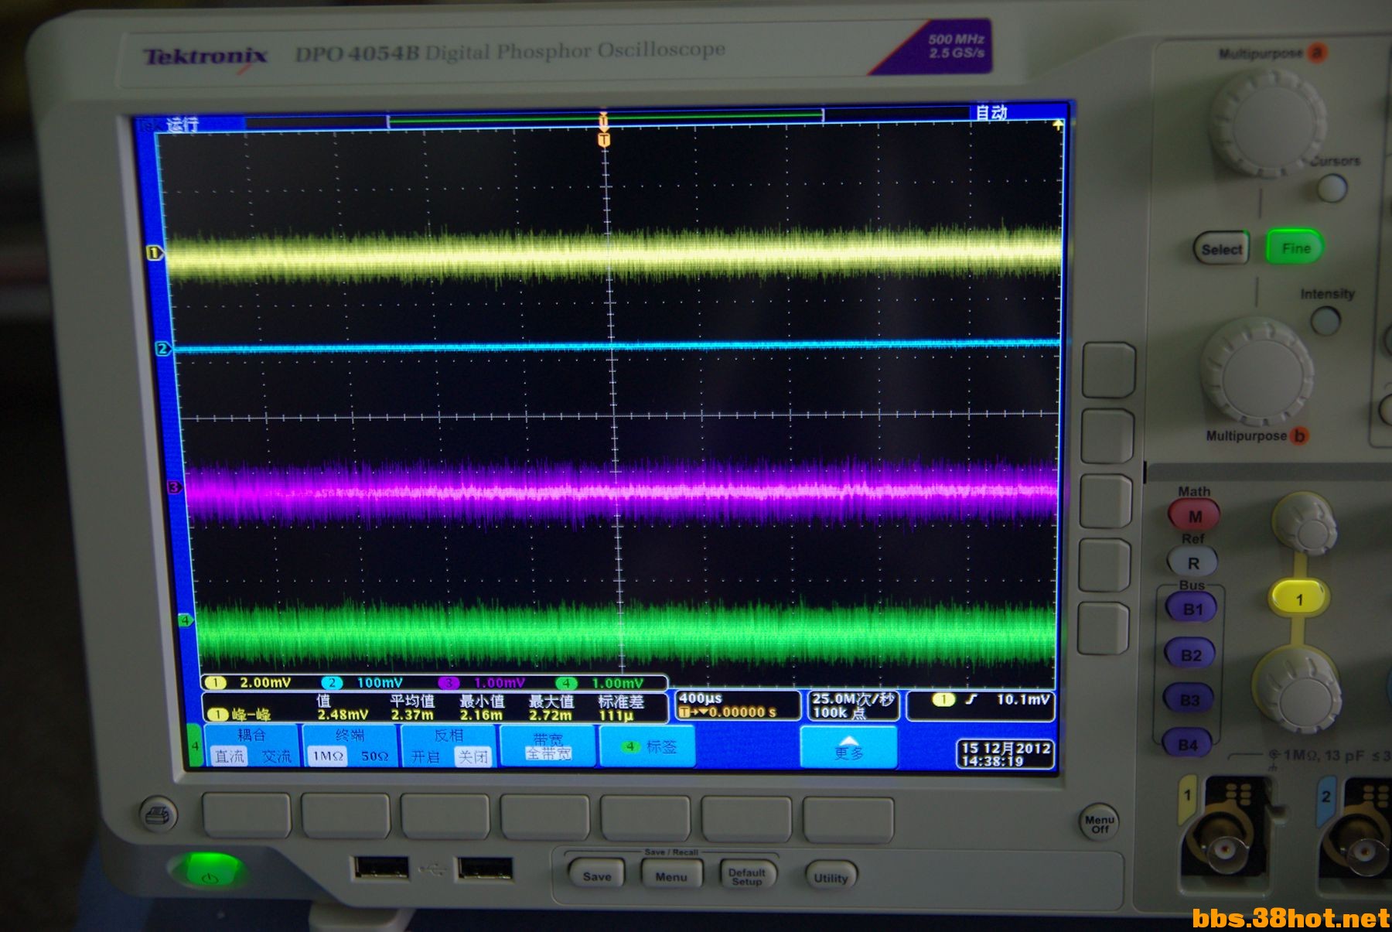Click the channel 1 ground marker on the waveform
Viewport: 1392px width, 932px height.
pyautogui.click(x=155, y=252)
